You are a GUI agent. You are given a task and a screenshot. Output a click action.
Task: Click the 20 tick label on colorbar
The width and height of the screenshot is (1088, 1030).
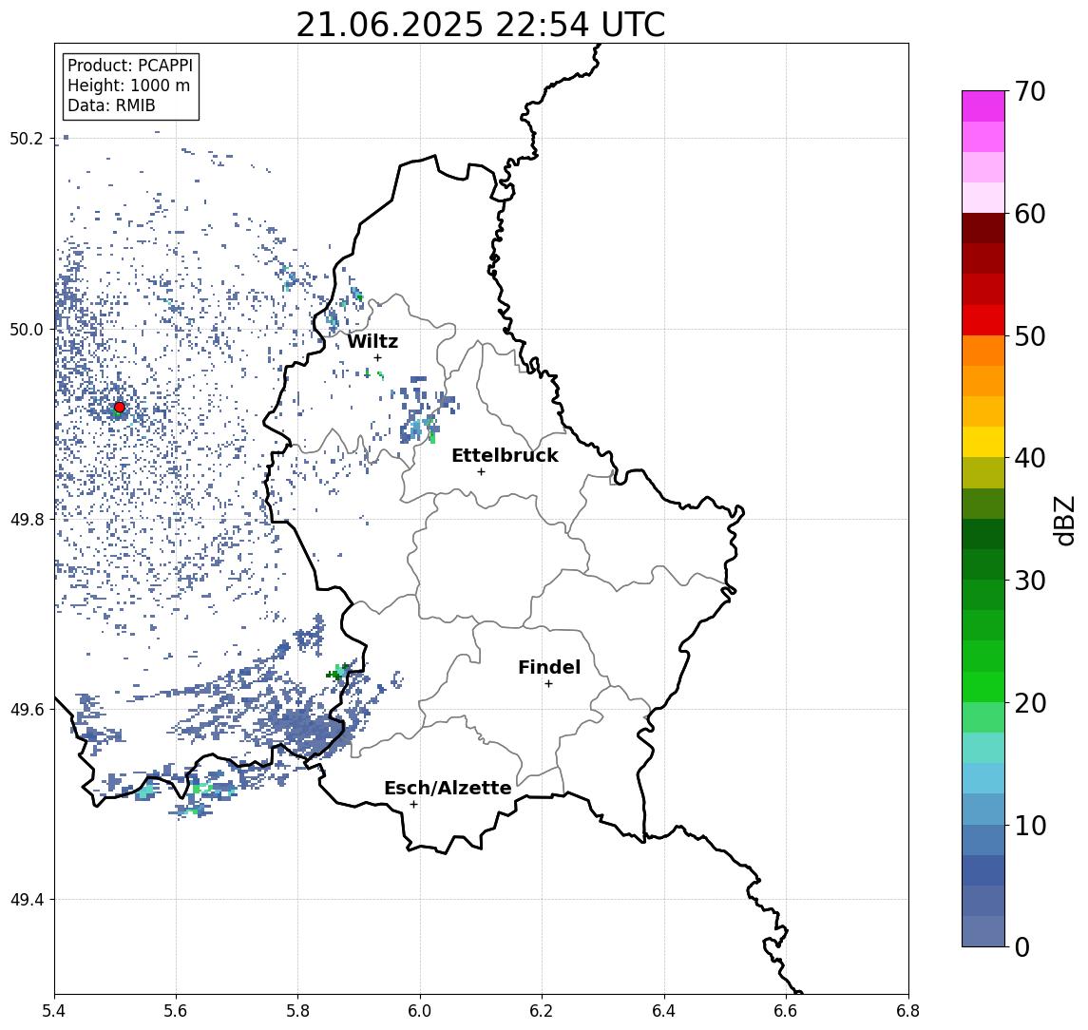coord(1030,702)
